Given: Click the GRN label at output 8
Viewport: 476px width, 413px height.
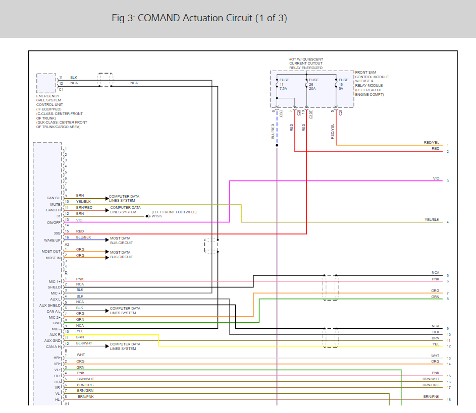Looking at the screenshot, I should 435,297.
